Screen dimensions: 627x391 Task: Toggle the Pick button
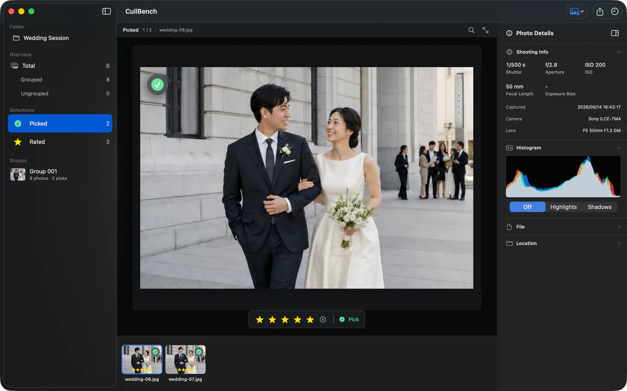pyautogui.click(x=349, y=319)
